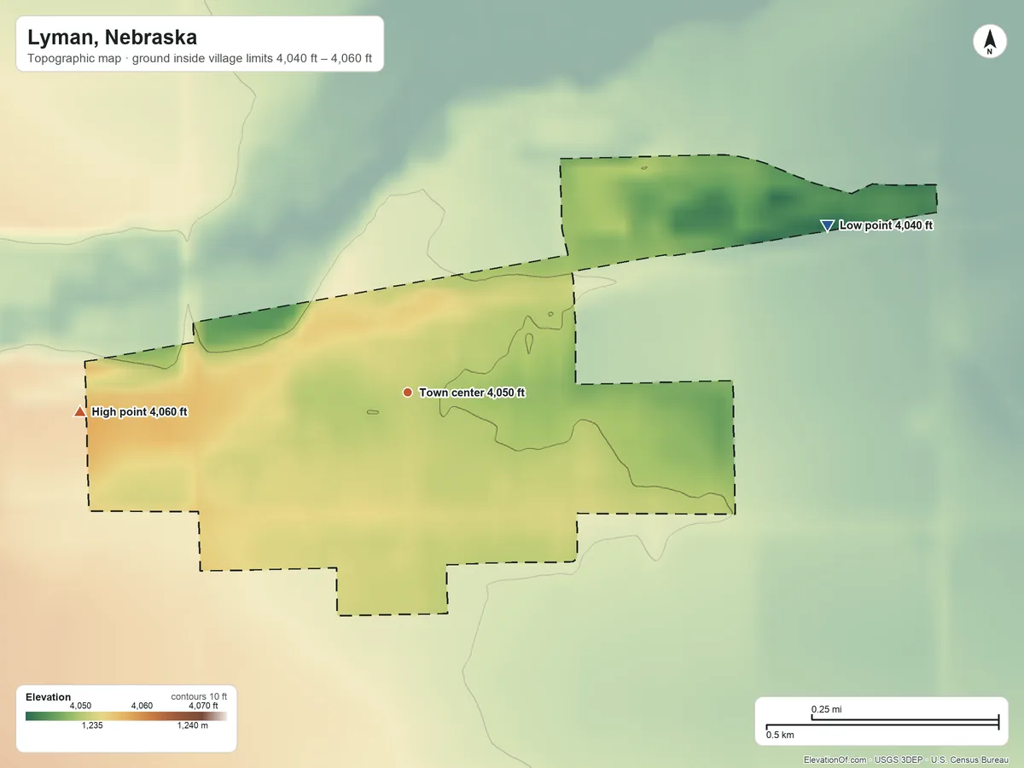This screenshot has width=1024, height=768.
Task: Click the 1,240 m legend label
Action: (192, 726)
